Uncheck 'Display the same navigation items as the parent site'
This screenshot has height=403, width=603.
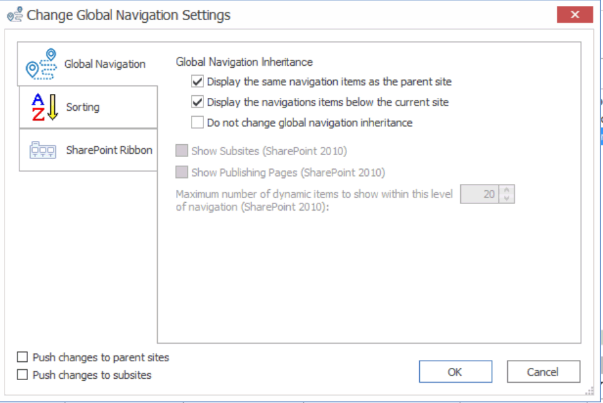point(196,82)
